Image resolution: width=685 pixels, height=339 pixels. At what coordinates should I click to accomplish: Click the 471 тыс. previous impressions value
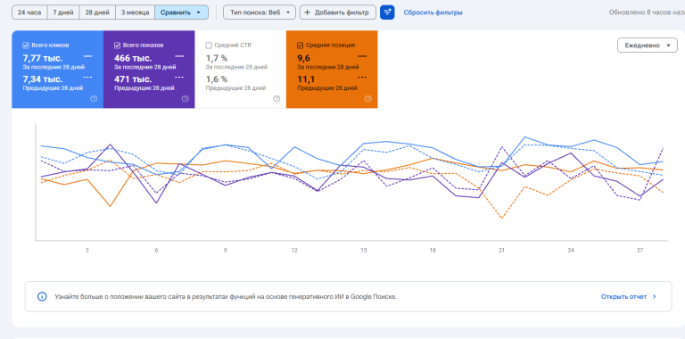click(x=133, y=79)
